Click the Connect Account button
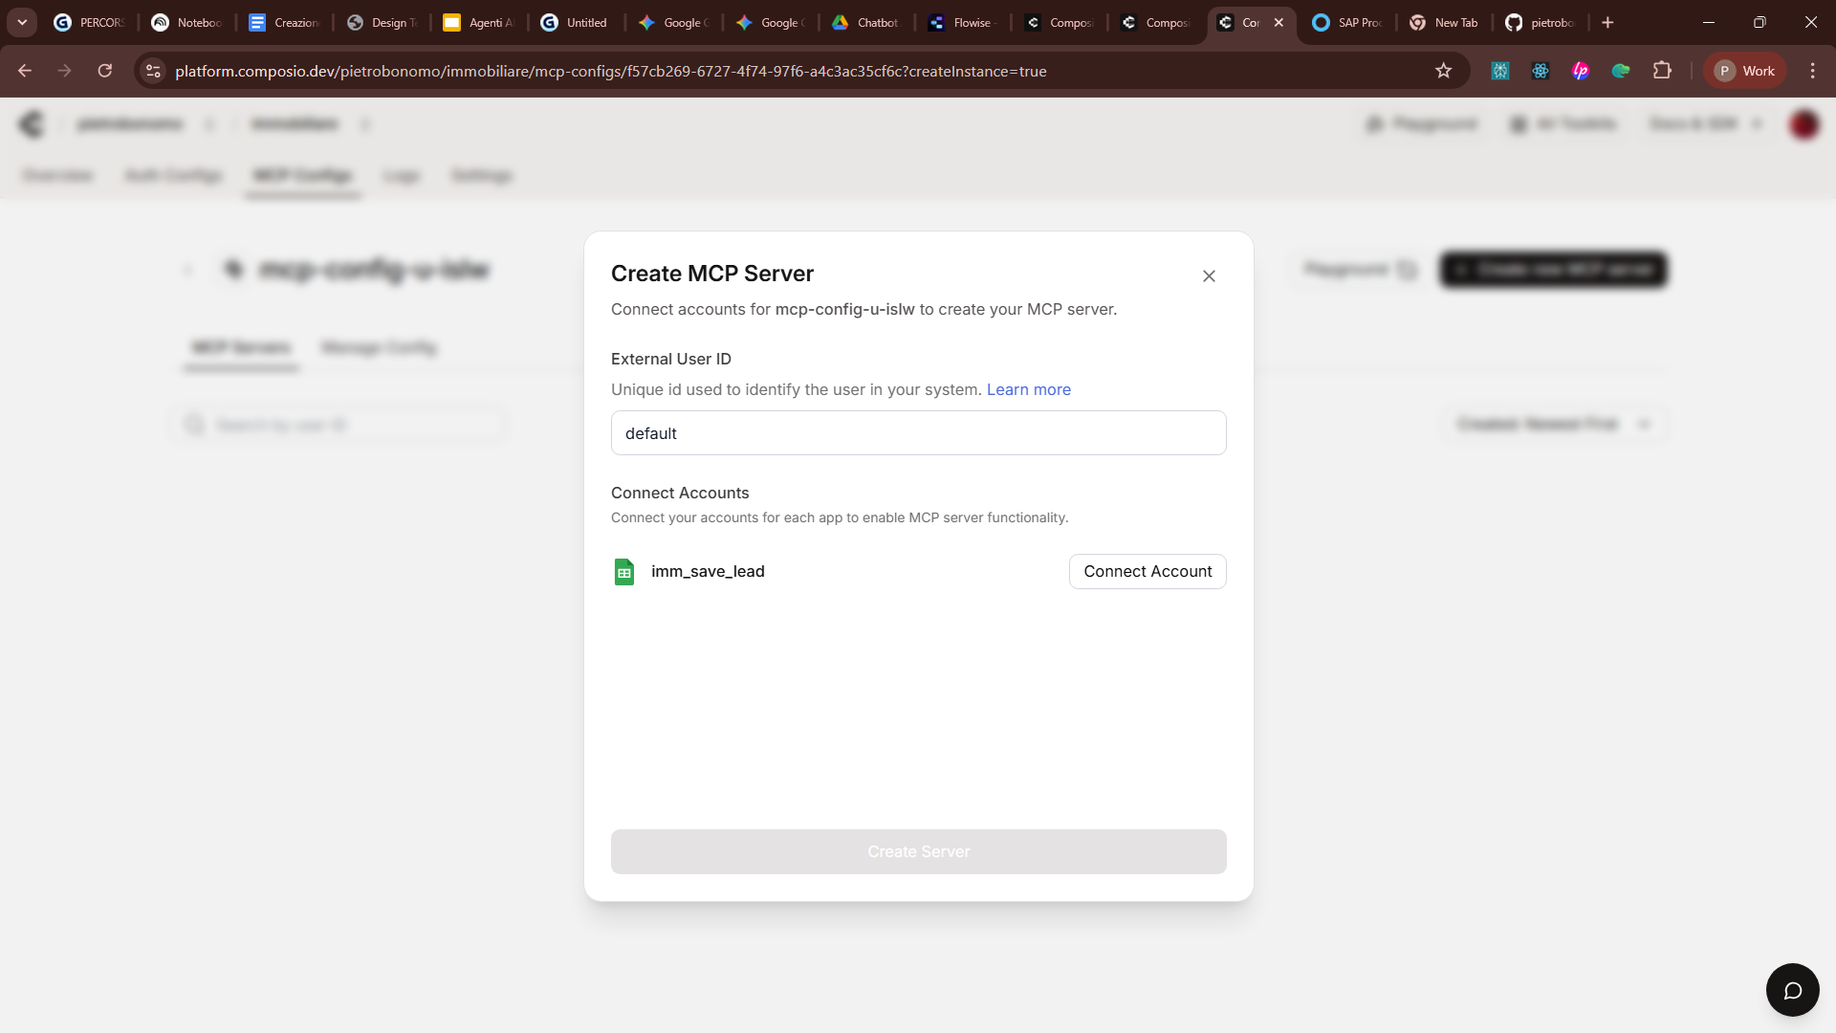Viewport: 1836px width, 1033px height. point(1147,571)
